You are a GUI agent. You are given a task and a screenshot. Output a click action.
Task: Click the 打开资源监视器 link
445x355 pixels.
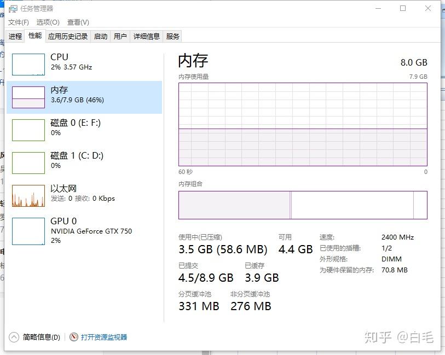point(104,337)
